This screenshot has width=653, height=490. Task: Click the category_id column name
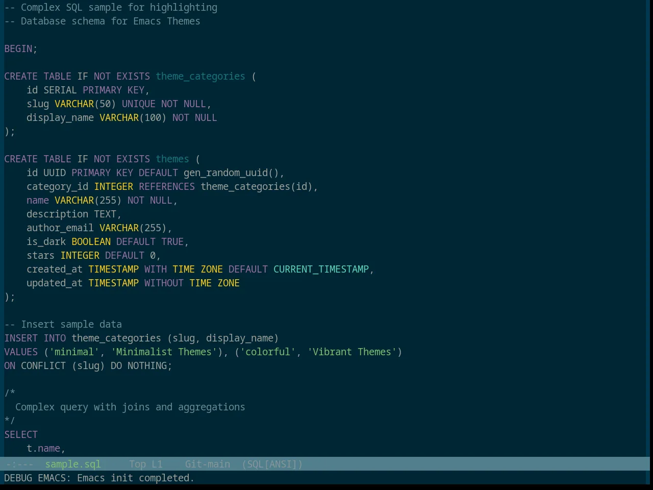point(58,186)
